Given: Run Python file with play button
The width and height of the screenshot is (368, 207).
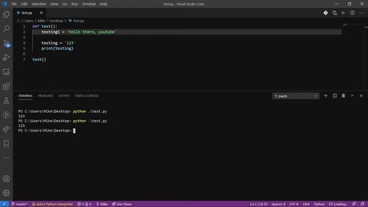Looking at the screenshot, I should point(343,13).
